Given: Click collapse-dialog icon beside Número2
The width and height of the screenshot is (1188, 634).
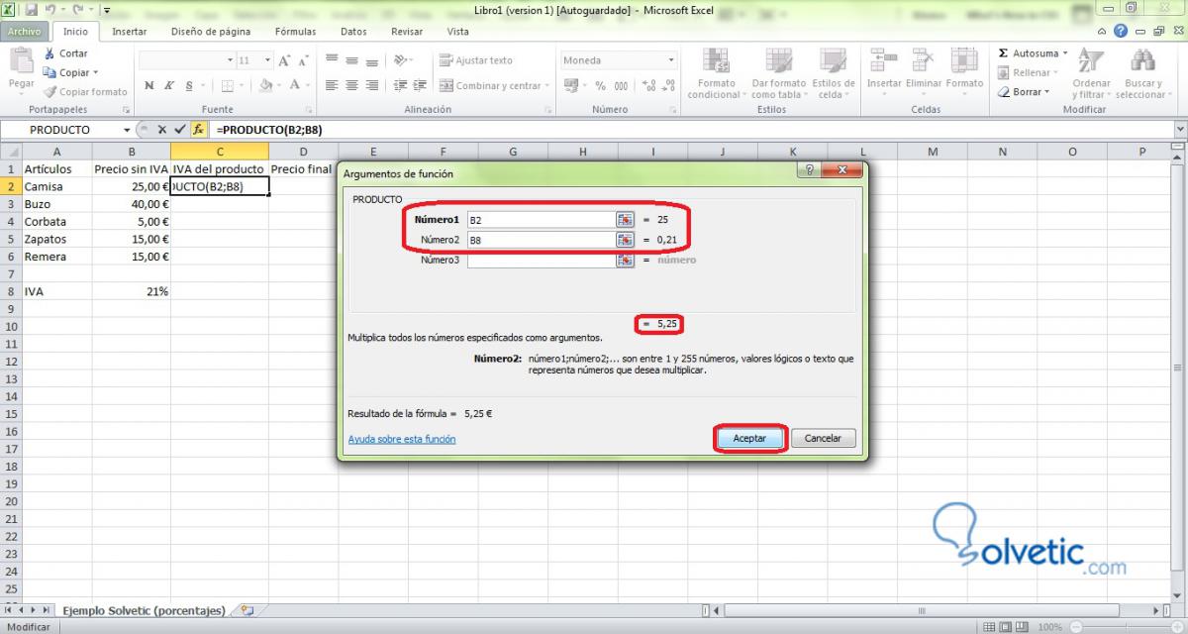Looking at the screenshot, I should pos(625,240).
